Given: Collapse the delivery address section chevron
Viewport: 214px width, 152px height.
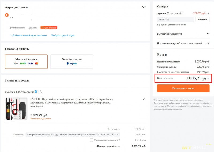Looking at the screenshot, I should click(x=144, y=7).
